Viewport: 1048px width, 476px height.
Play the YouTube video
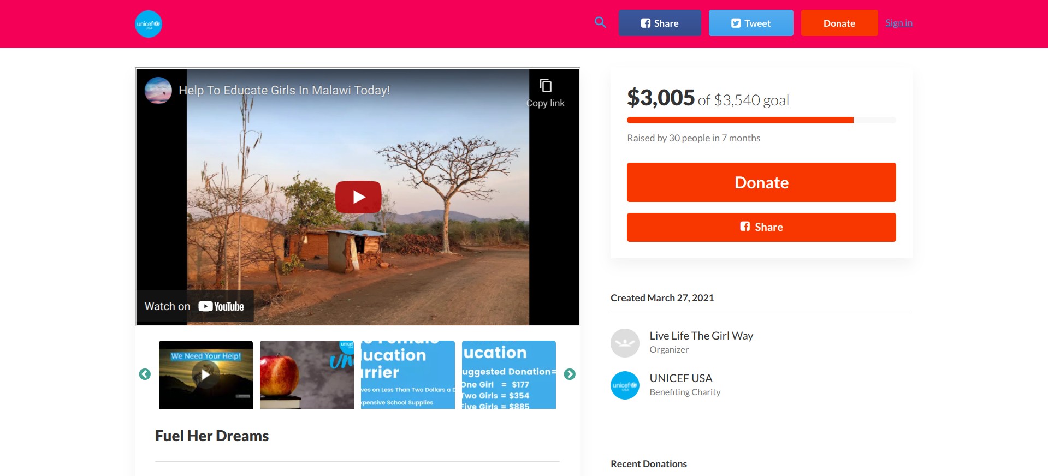[358, 197]
